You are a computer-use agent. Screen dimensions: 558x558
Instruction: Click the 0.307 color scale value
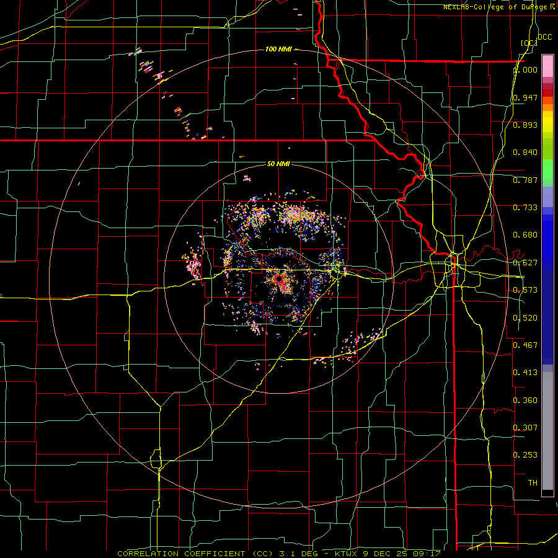pyautogui.click(x=525, y=427)
